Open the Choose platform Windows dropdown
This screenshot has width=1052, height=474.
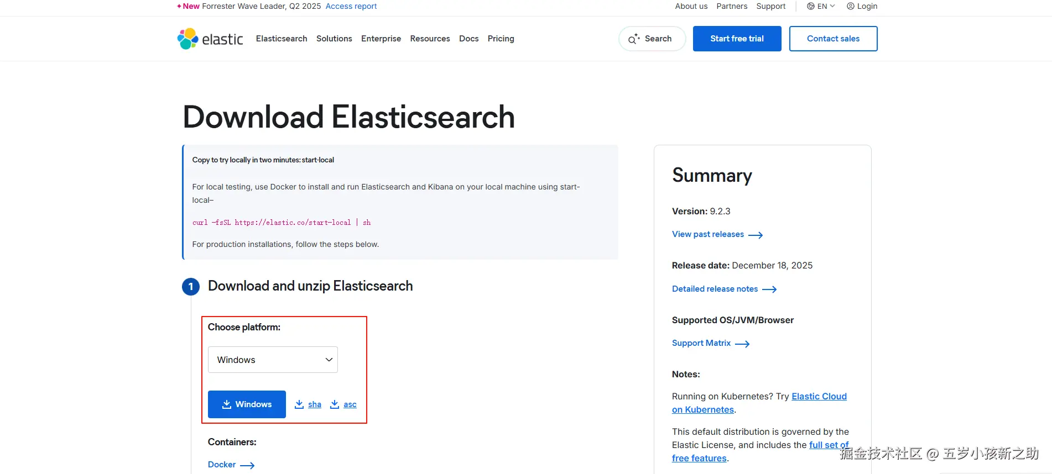[273, 360]
